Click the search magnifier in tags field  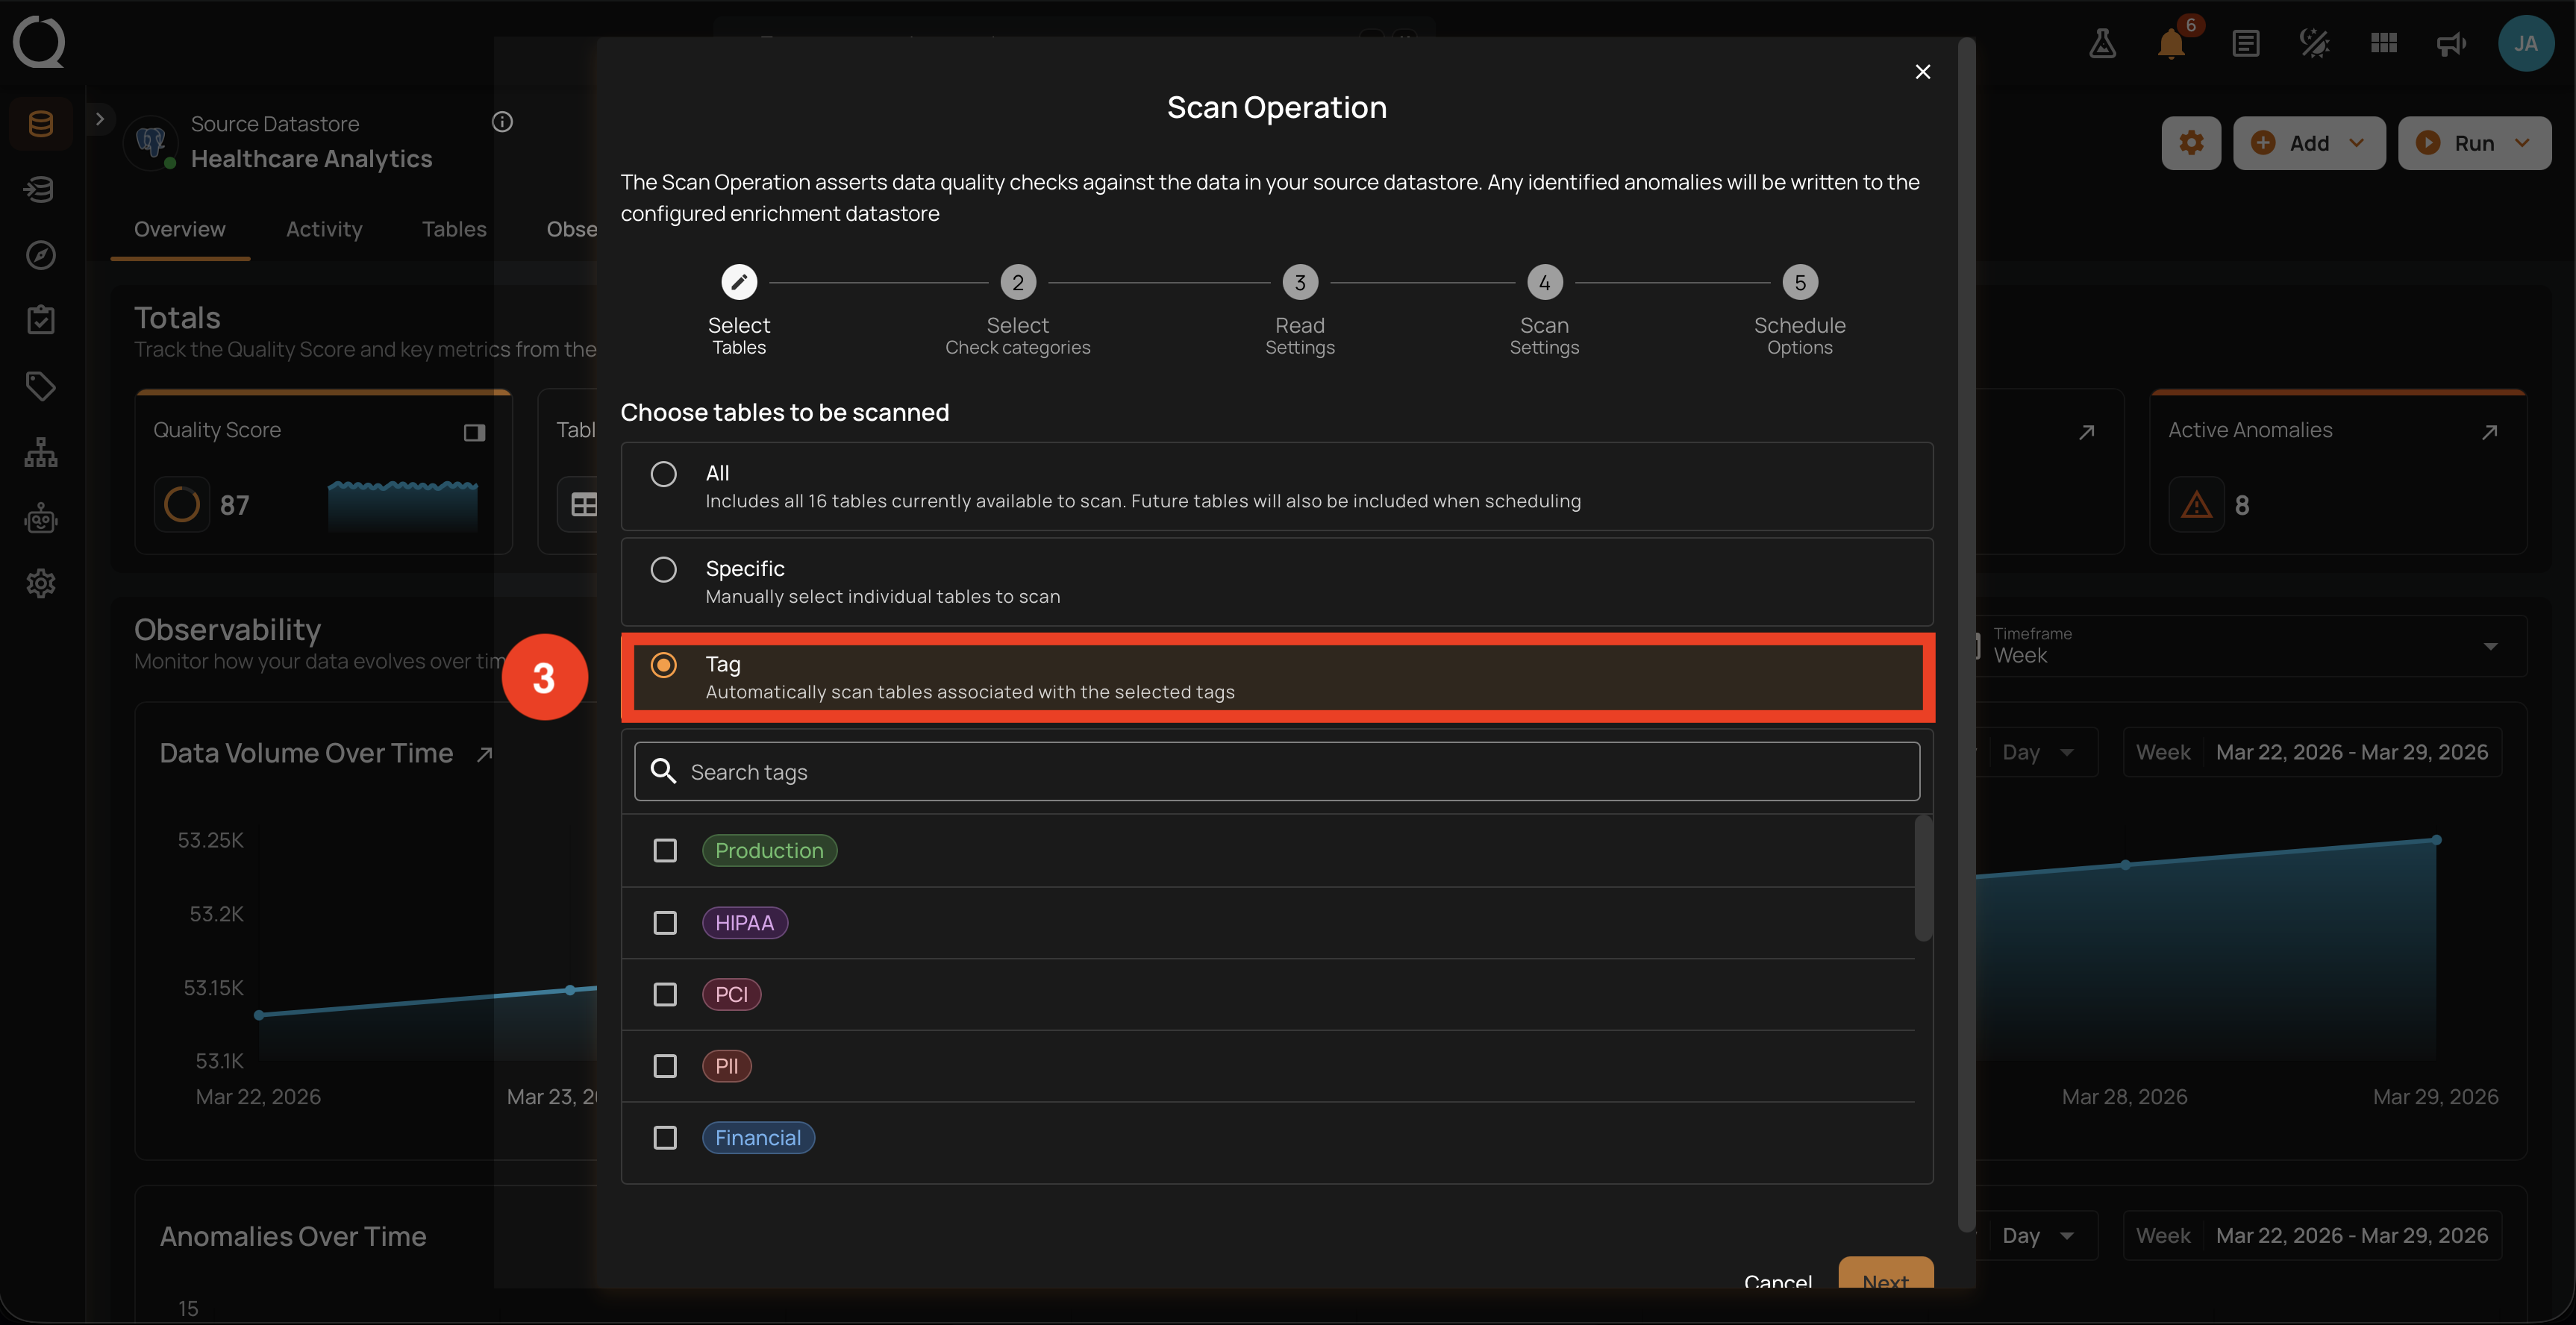coord(663,771)
